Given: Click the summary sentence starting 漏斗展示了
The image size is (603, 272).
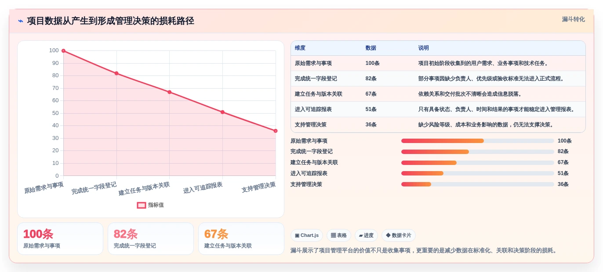Looking at the screenshot, I should coord(425,251).
